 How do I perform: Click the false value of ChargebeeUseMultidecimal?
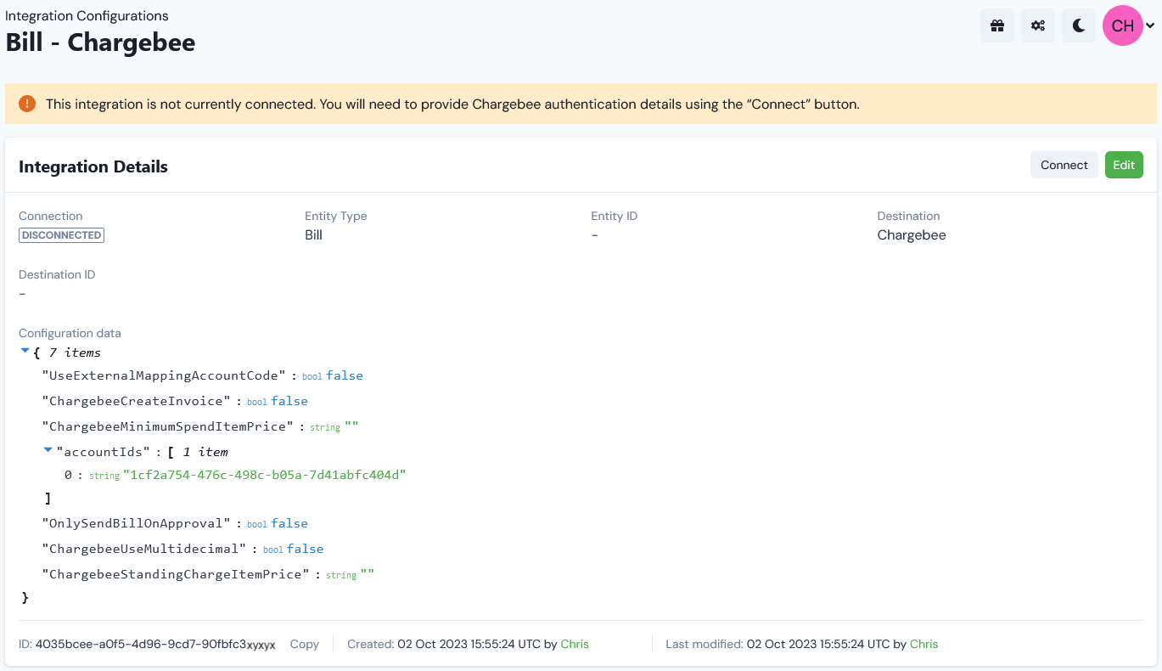tap(305, 549)
